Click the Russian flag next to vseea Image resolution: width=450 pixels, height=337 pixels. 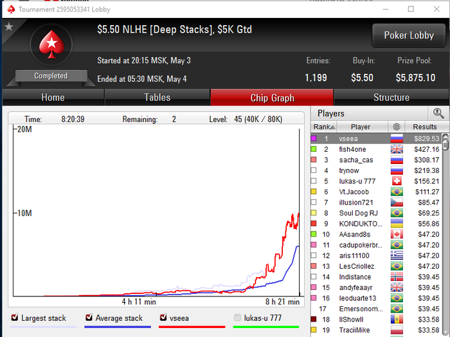(x=397, y=139)
